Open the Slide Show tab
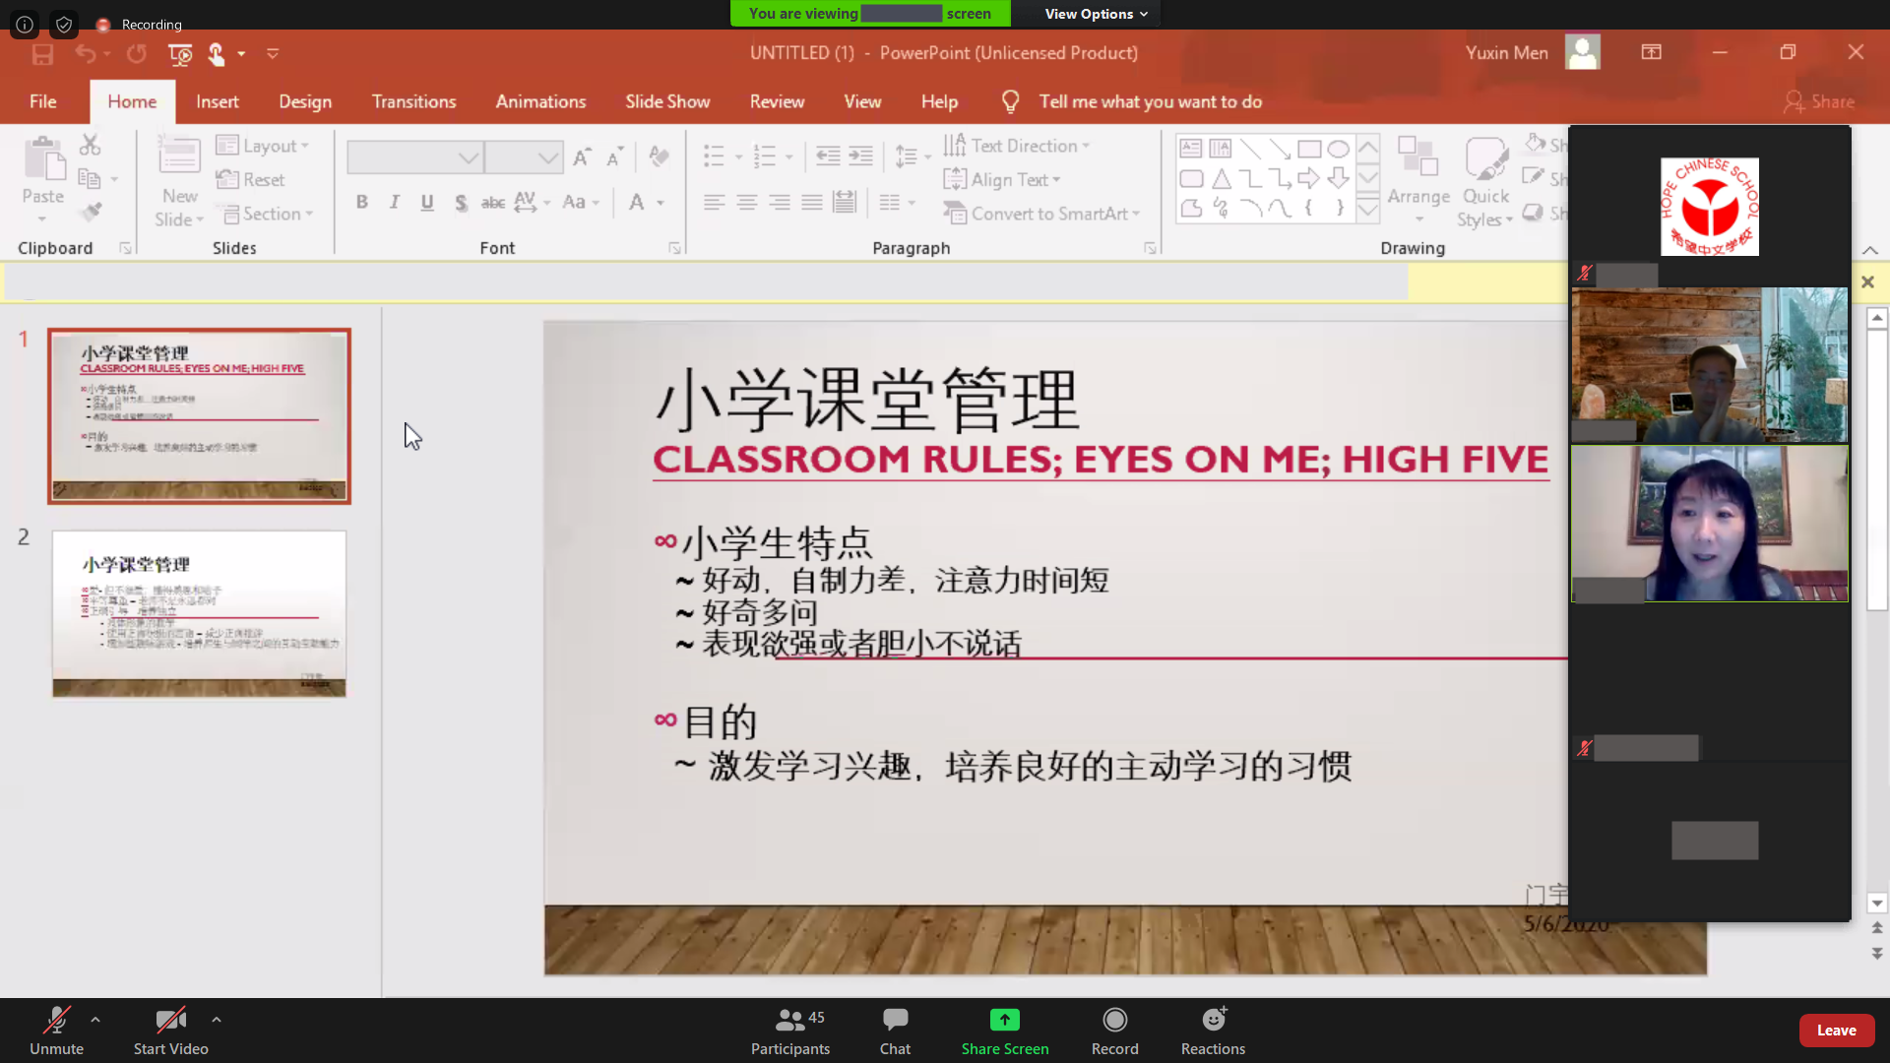This screenshot has height=1063, width=1890. pyautogui.click(x=667, y=101)
